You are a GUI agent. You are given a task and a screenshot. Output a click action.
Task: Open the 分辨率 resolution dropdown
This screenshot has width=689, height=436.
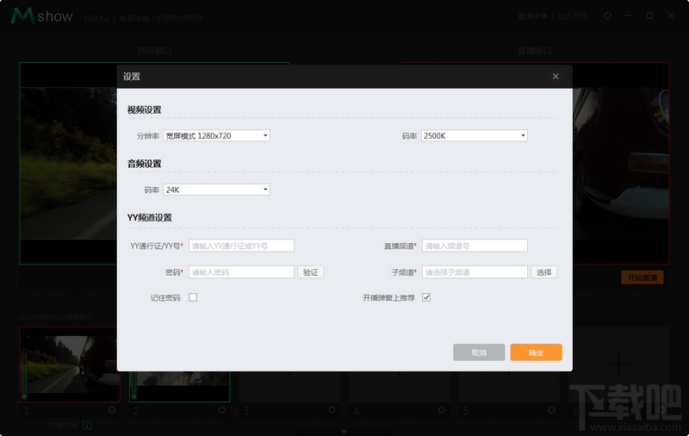(x=217, y=136)
